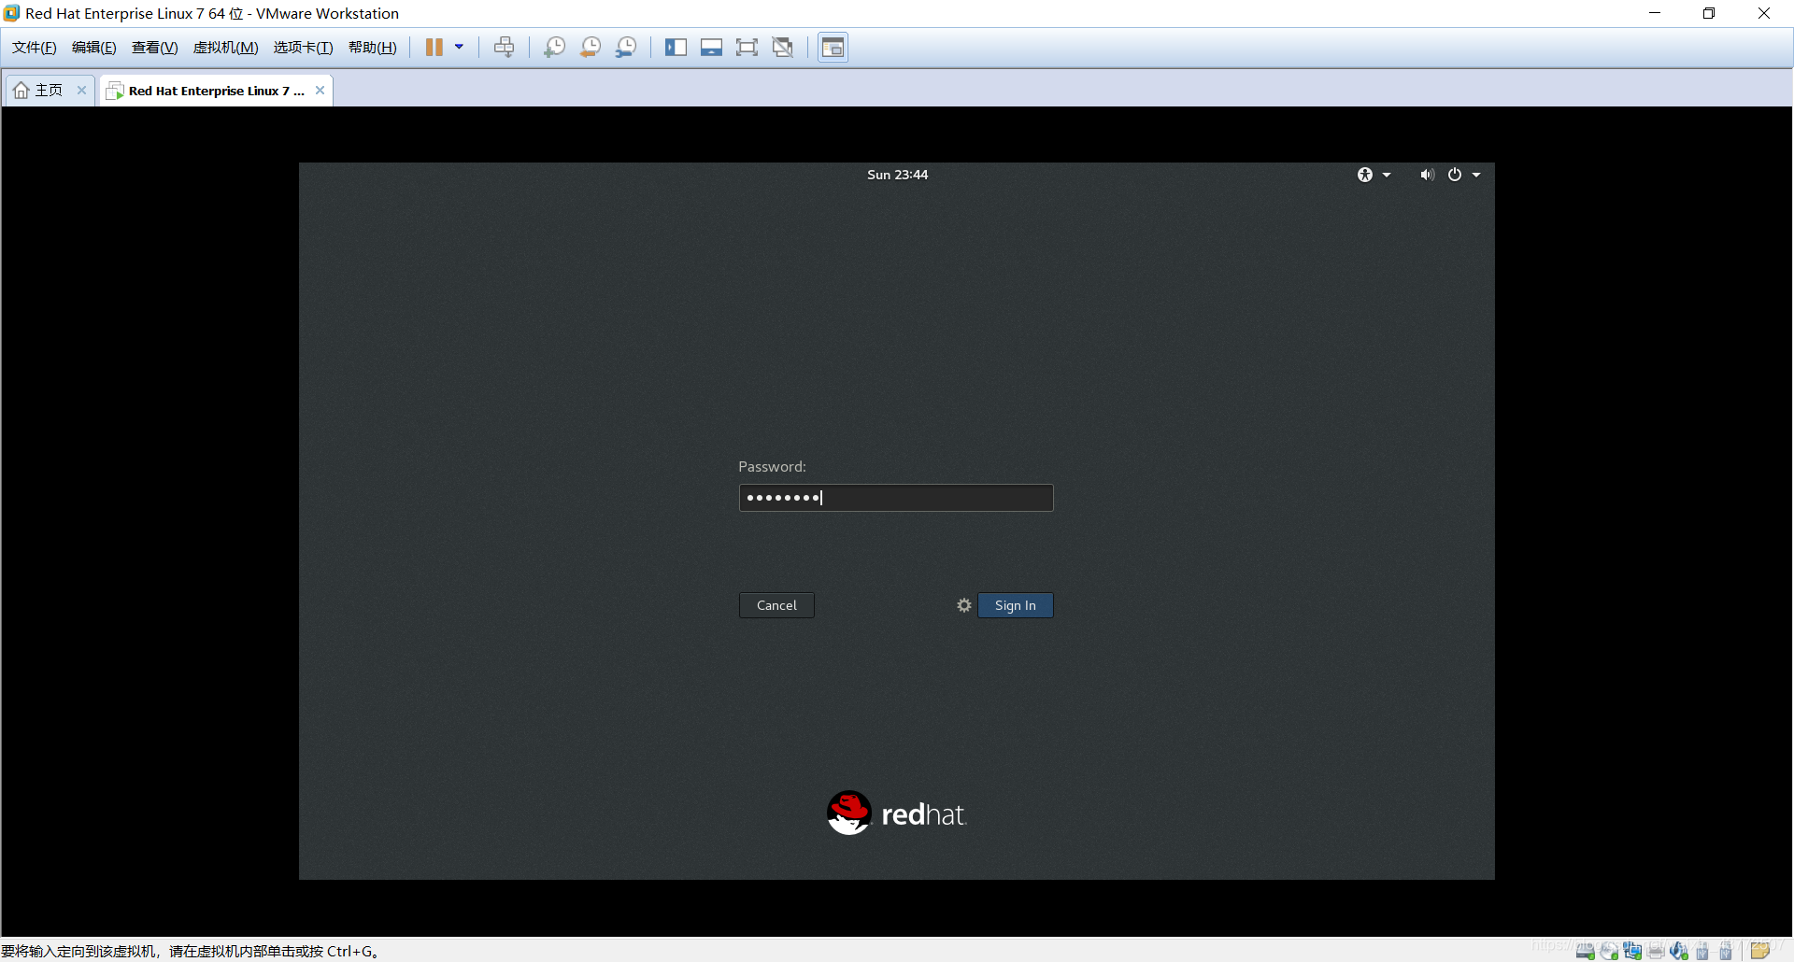Close the 主页 tab
The height and width of the screenshot is (962, 1794).
tap(81, 91)
